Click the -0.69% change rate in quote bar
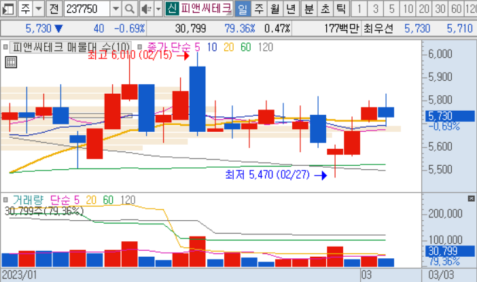Image resolution: width=477 pixels, height=282 pixels. pyautogui.click(x=130, y=29)
